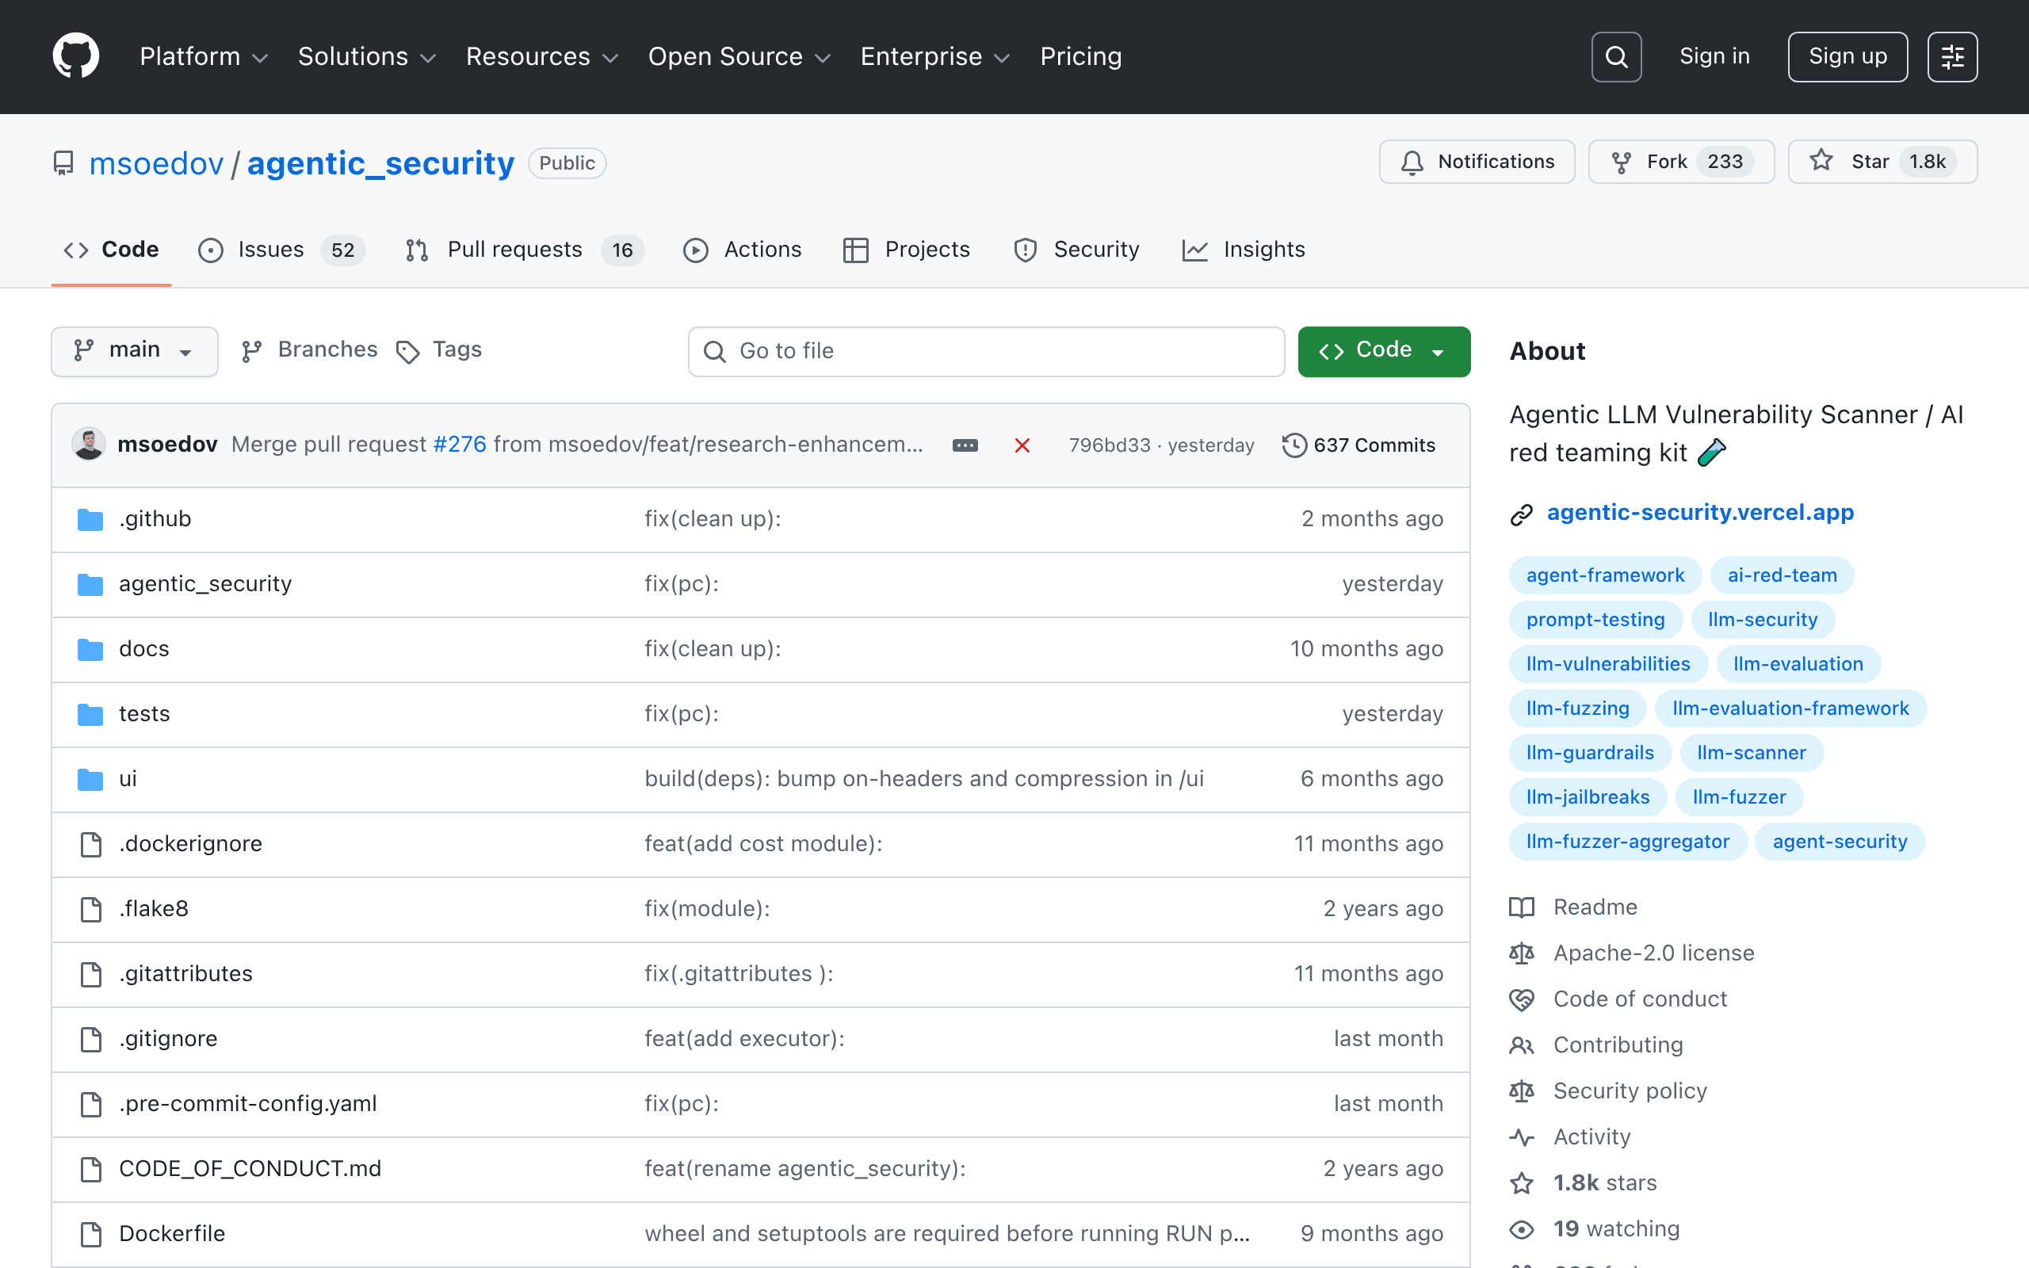The height and width of the screenshot is (1268, 2029).
Task: Open msoedov owner profile link
Action: pyautogui.click(x=156, y=162)
